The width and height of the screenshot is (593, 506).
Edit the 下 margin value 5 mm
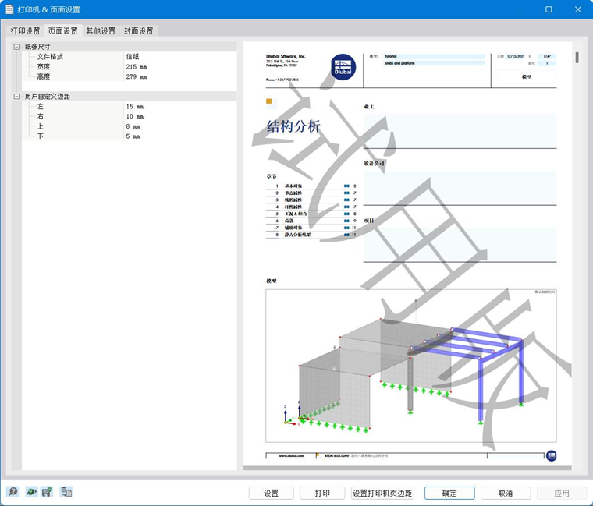tap(180, 136)
